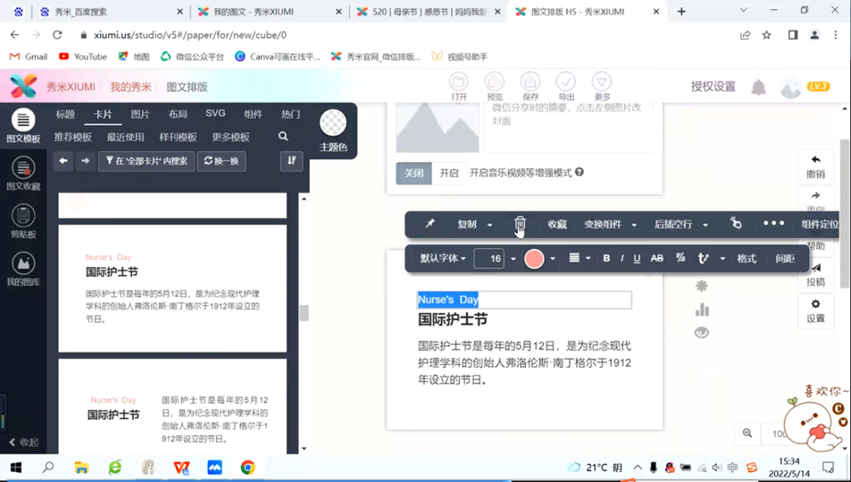Screen dimensions: 851x482
Task: Open Chrome from the Windows taskbar
Action: tap(248, 468)
